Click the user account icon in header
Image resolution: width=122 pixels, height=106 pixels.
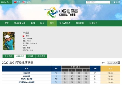115,2
